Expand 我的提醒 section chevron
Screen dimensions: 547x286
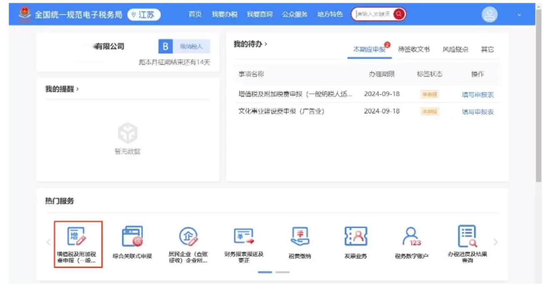pos(77,89)
